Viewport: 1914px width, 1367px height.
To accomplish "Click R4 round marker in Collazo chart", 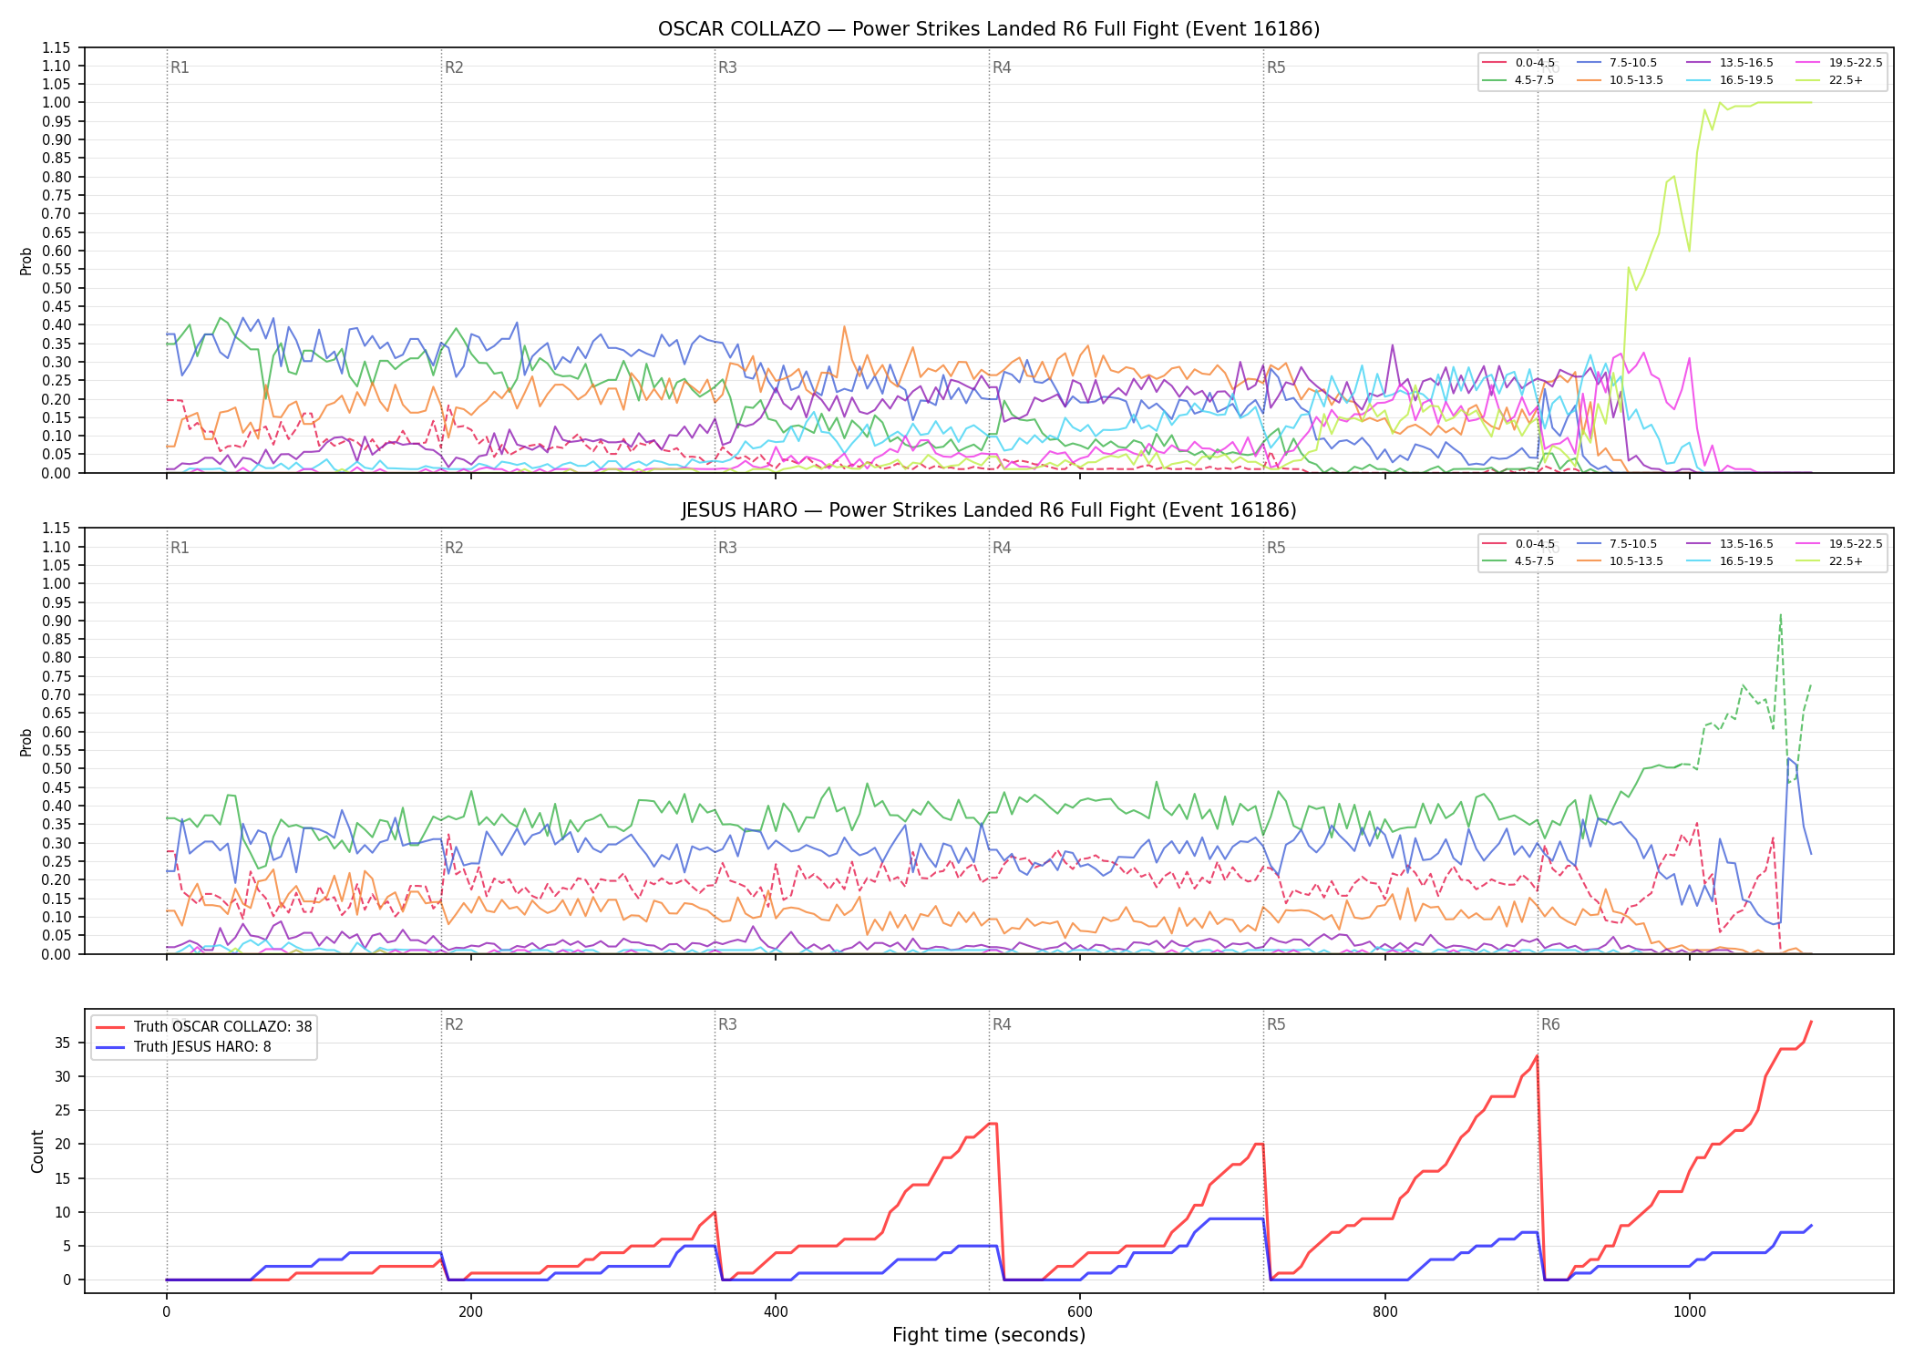I will [1002, 67].
